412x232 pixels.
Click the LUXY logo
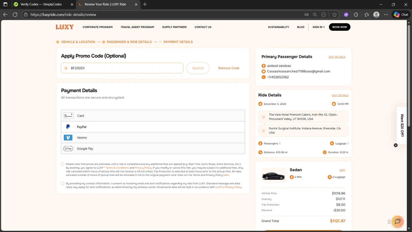click(x=65, y=27)
